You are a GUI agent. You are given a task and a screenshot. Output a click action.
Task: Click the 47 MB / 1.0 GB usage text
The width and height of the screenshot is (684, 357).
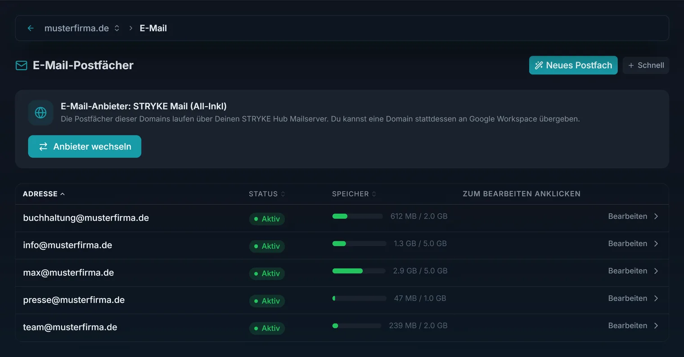[420, 298]
